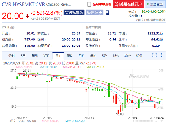Click the 18.00 low marker on chart
The image size is (170, 123).
click(x=120, y=114)
